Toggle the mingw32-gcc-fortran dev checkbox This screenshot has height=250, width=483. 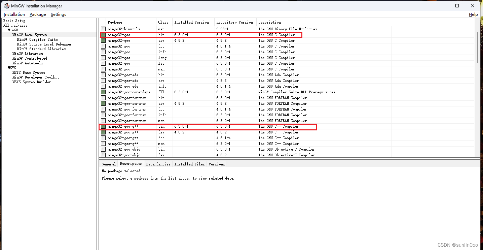(x=103, y=103)
